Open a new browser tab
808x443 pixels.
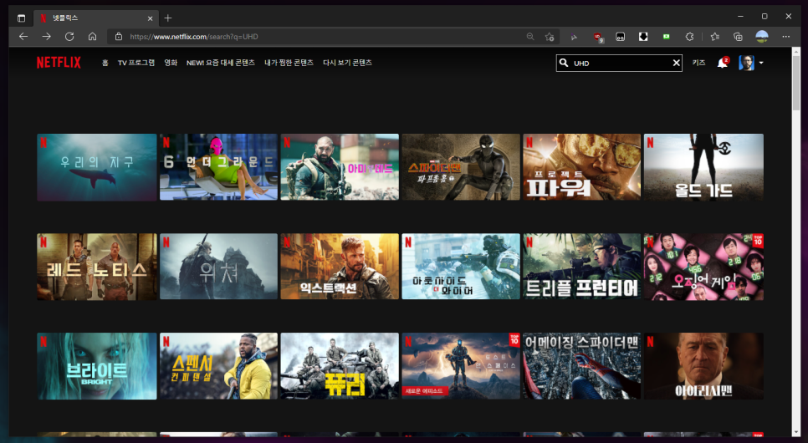coord(168,18)
